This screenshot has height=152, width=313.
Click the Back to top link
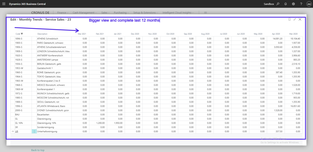(x=38, y=150)
